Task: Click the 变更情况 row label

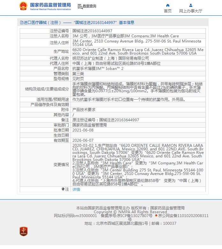Action: pyautogui.click(x=61, y=165)
